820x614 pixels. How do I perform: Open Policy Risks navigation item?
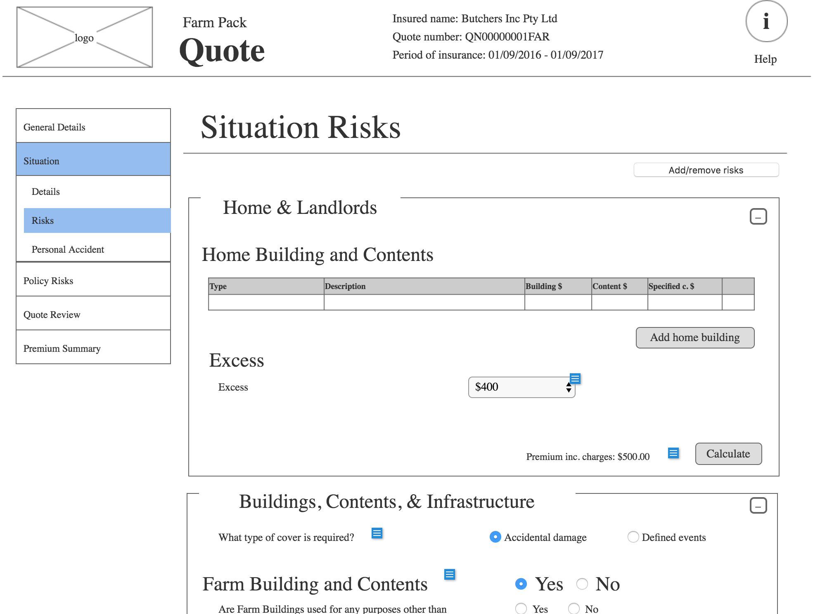[x=93, y=281]
